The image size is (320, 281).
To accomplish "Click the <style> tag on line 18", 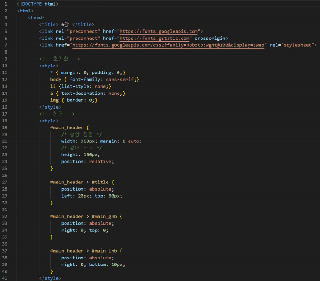I will [49, 121].
